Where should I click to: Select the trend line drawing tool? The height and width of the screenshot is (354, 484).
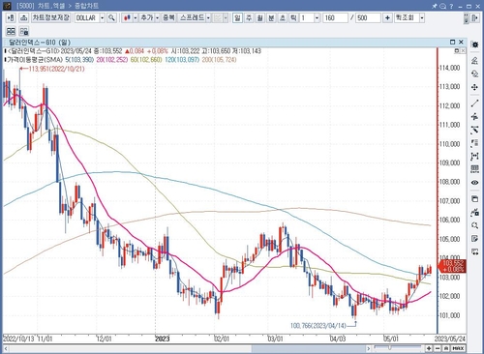click(x=474, y=103)
